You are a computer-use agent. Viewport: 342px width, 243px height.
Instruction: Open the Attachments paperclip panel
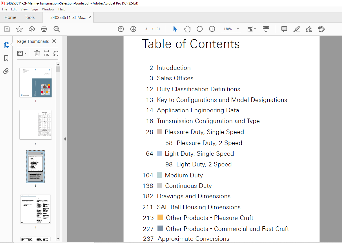coord(6,71)
